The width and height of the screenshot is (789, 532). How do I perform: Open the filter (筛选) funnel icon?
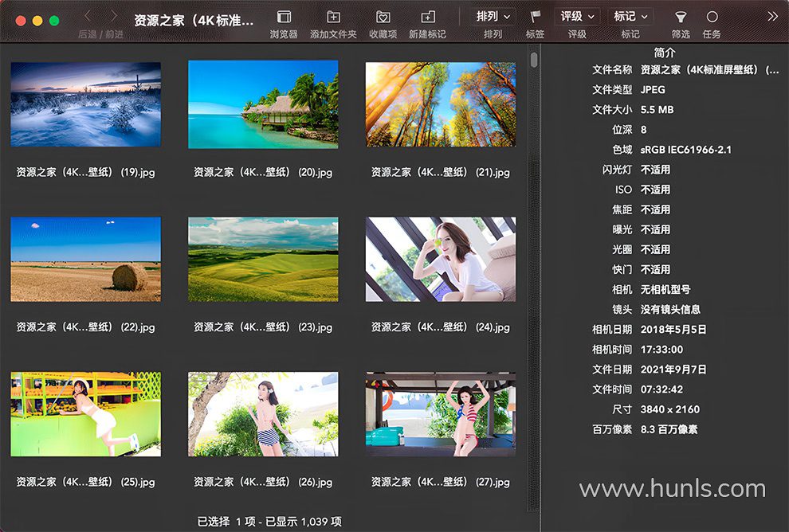680,17
